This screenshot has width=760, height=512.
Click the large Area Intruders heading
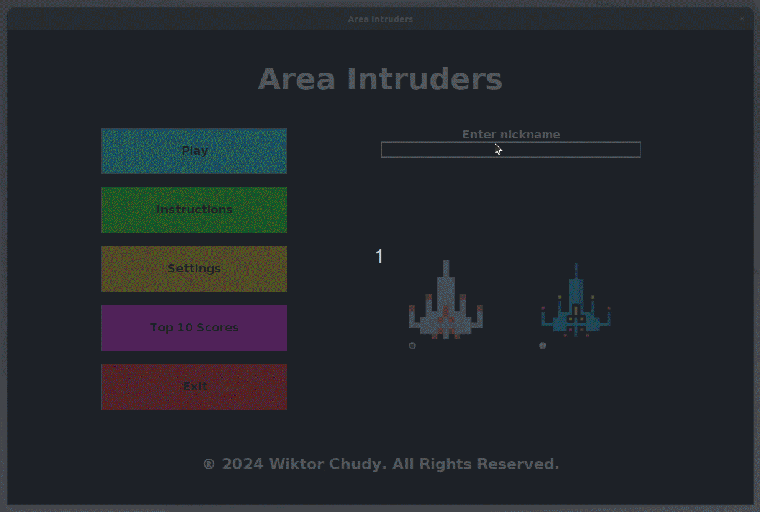click(380, 80)
